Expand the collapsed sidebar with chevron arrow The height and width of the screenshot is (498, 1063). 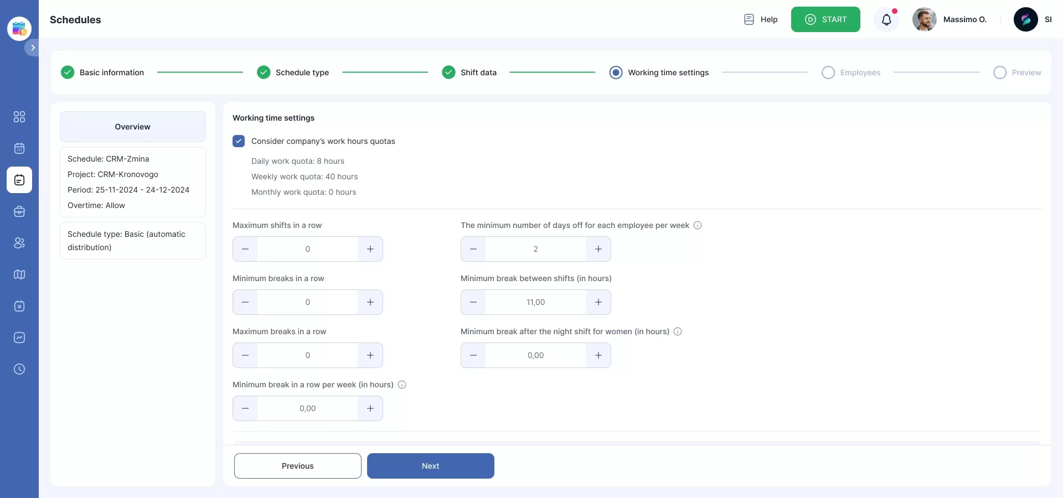pyautogui.click(x=33, y=48)
